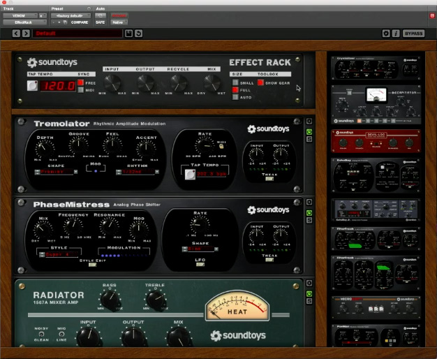437x359 pixels.
Task: Enable FREE tempo sync mode
Action: coord(80,82)
